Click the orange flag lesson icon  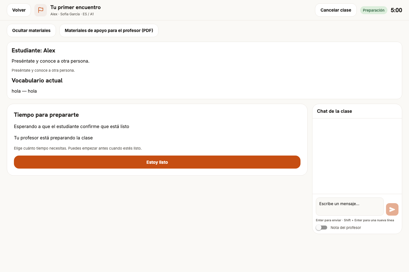click(41, 10)
